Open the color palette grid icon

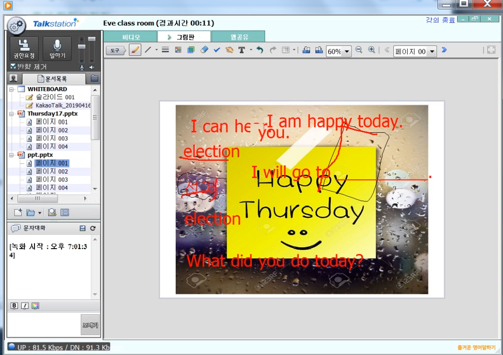pyautogui.click(x=178, y=50)
